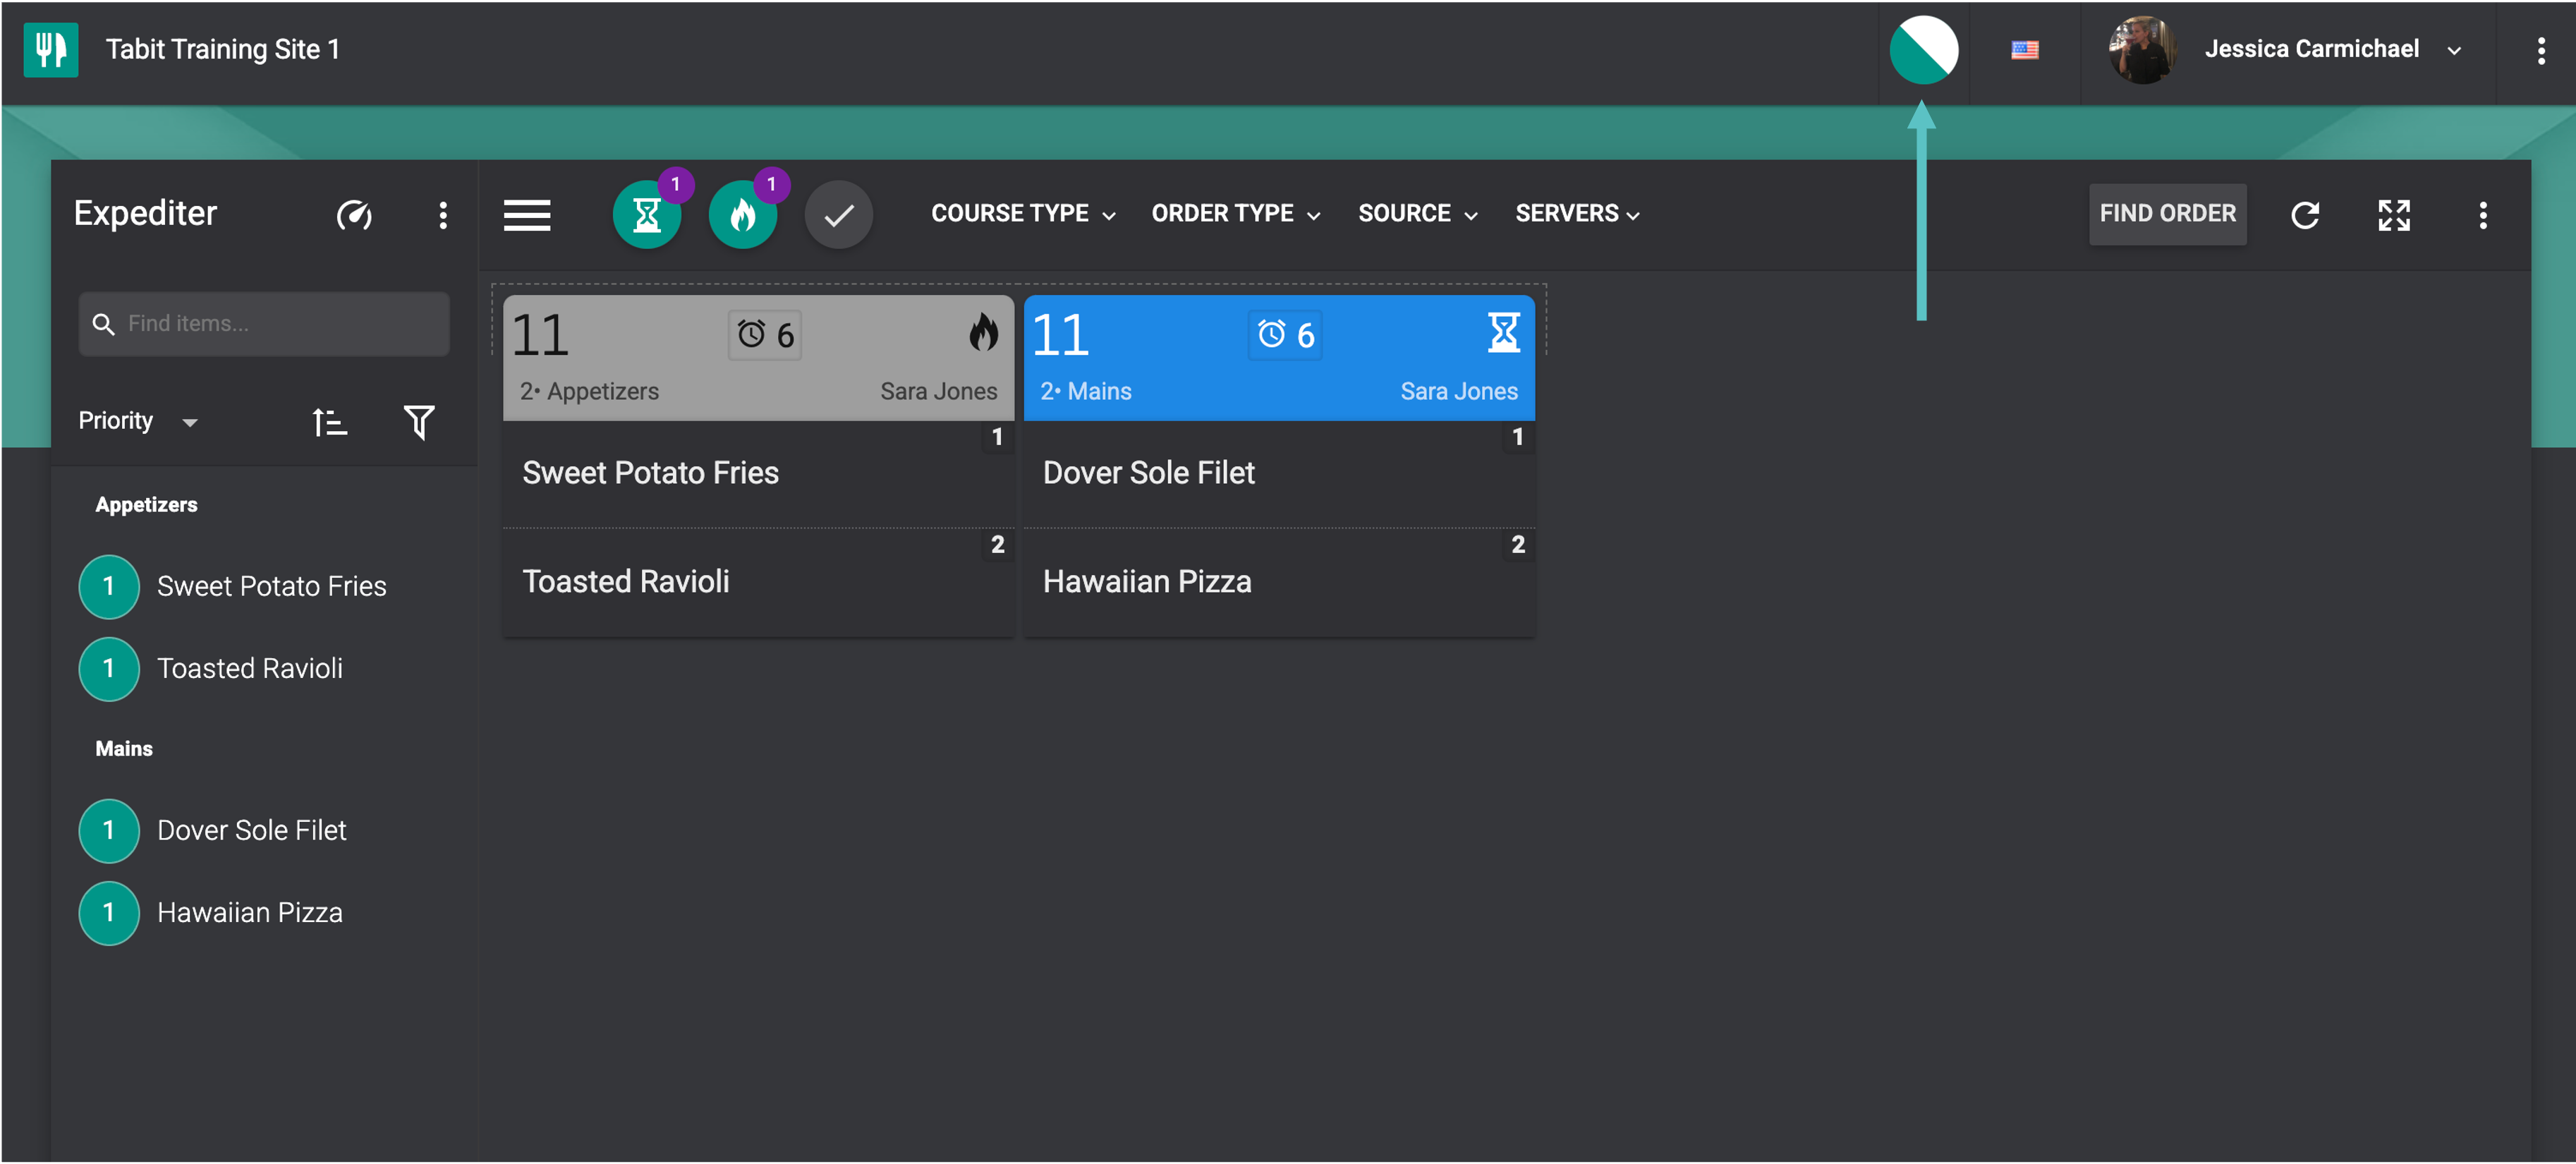
Task: Open the ORDER TYPE dropdown
Action: [x=1235, y=214]
